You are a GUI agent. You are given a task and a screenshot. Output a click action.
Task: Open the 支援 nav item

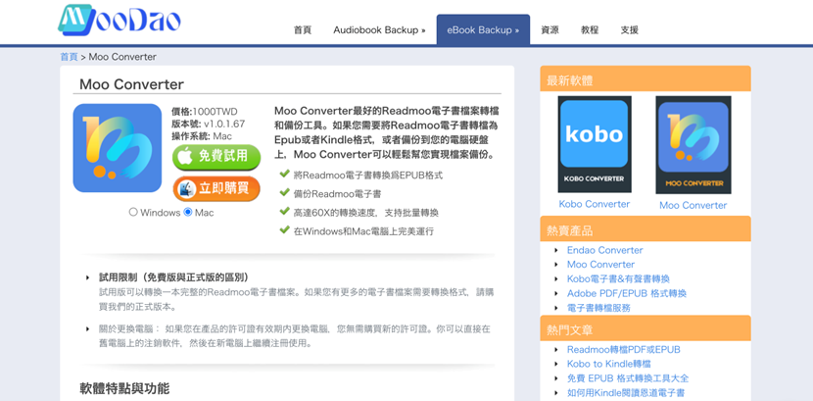630,30
